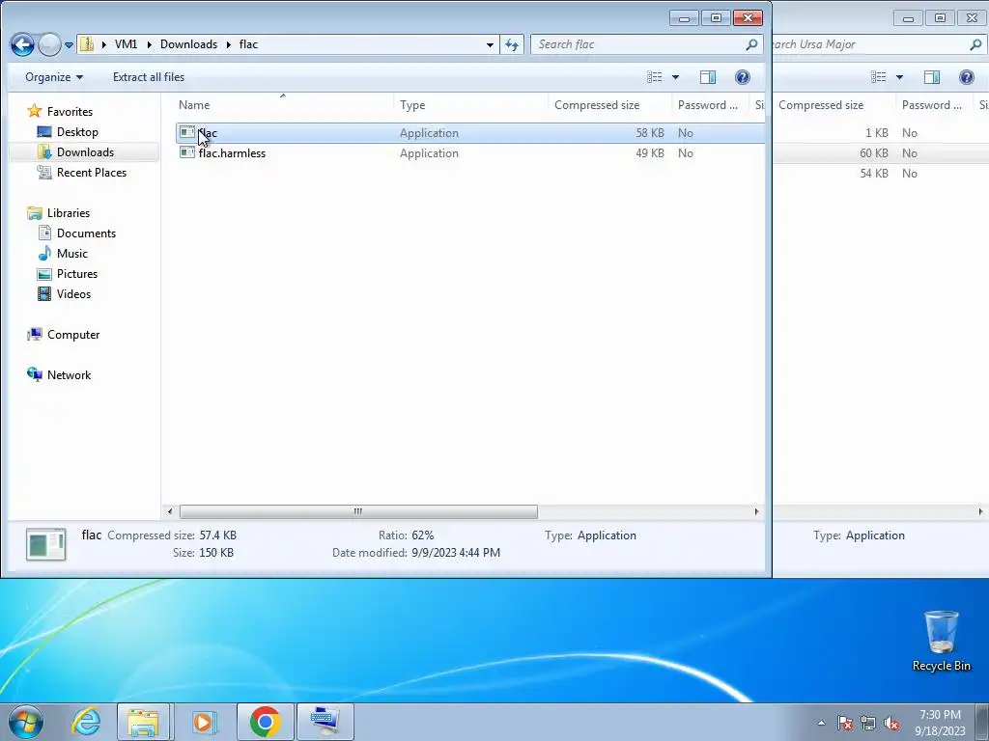Click the Downloads breadcrumb in address bar
Image resolution: width=989 pixels, height=741 pixels.
point(188,44)
